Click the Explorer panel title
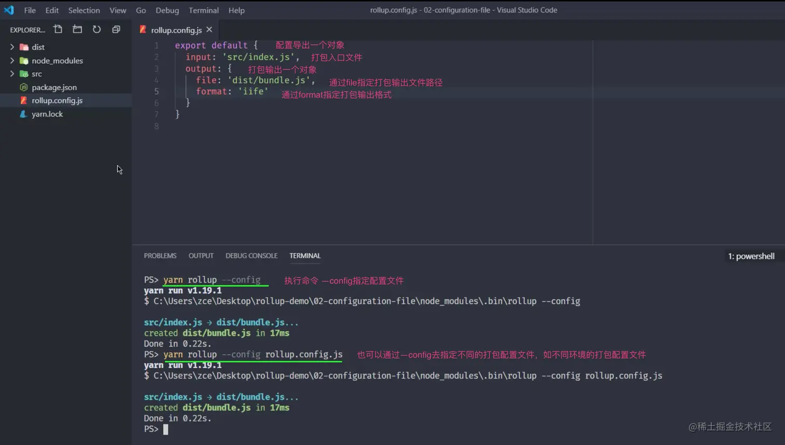 [28, 30]
